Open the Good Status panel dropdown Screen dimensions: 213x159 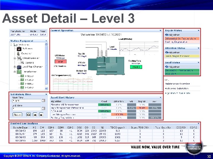pos(199,62)
